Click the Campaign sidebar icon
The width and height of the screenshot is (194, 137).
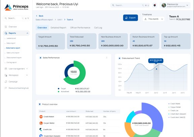click(6, 81)
